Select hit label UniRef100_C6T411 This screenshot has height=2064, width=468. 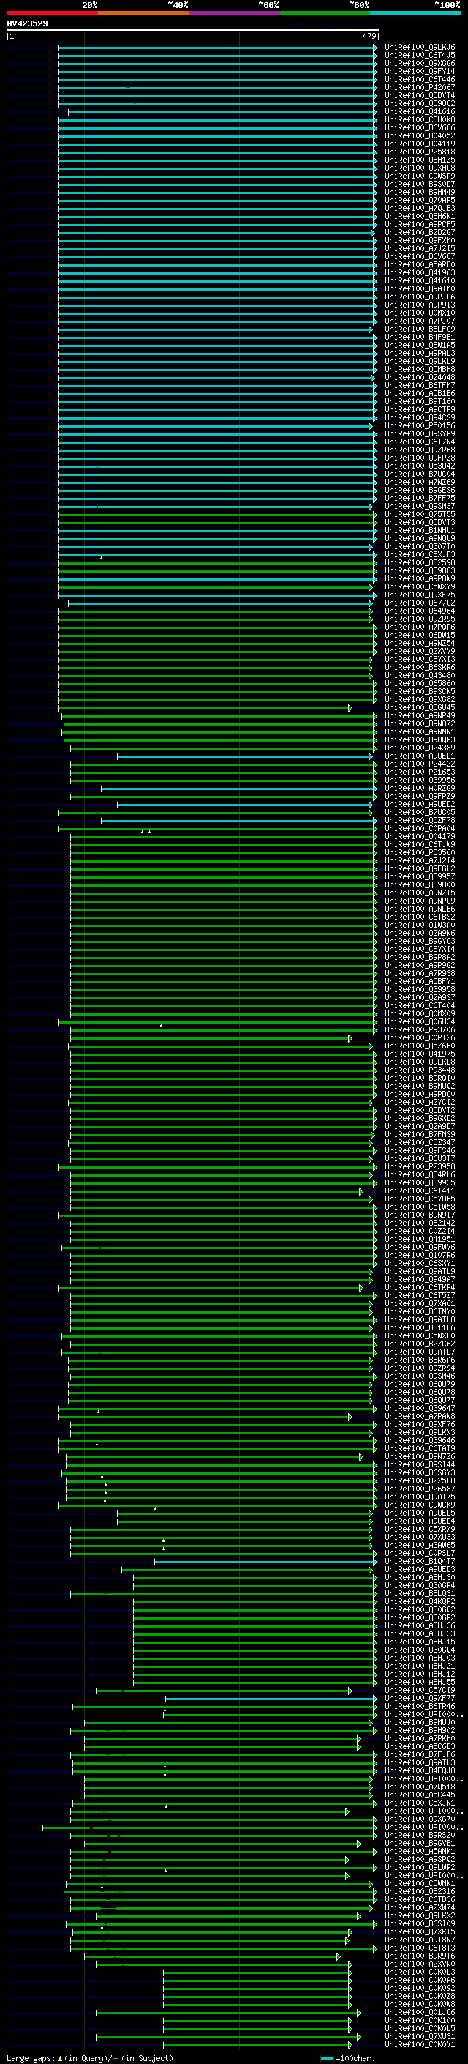(420, 1191)
